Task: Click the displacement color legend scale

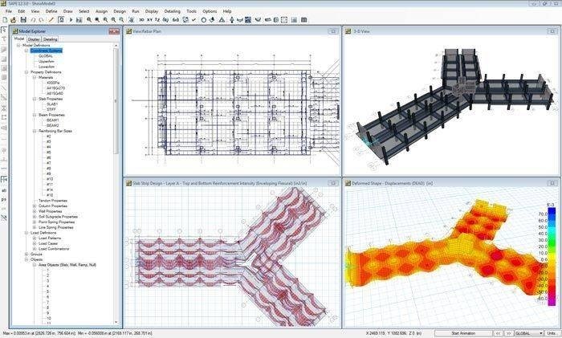Action: [x=552, y=256]
